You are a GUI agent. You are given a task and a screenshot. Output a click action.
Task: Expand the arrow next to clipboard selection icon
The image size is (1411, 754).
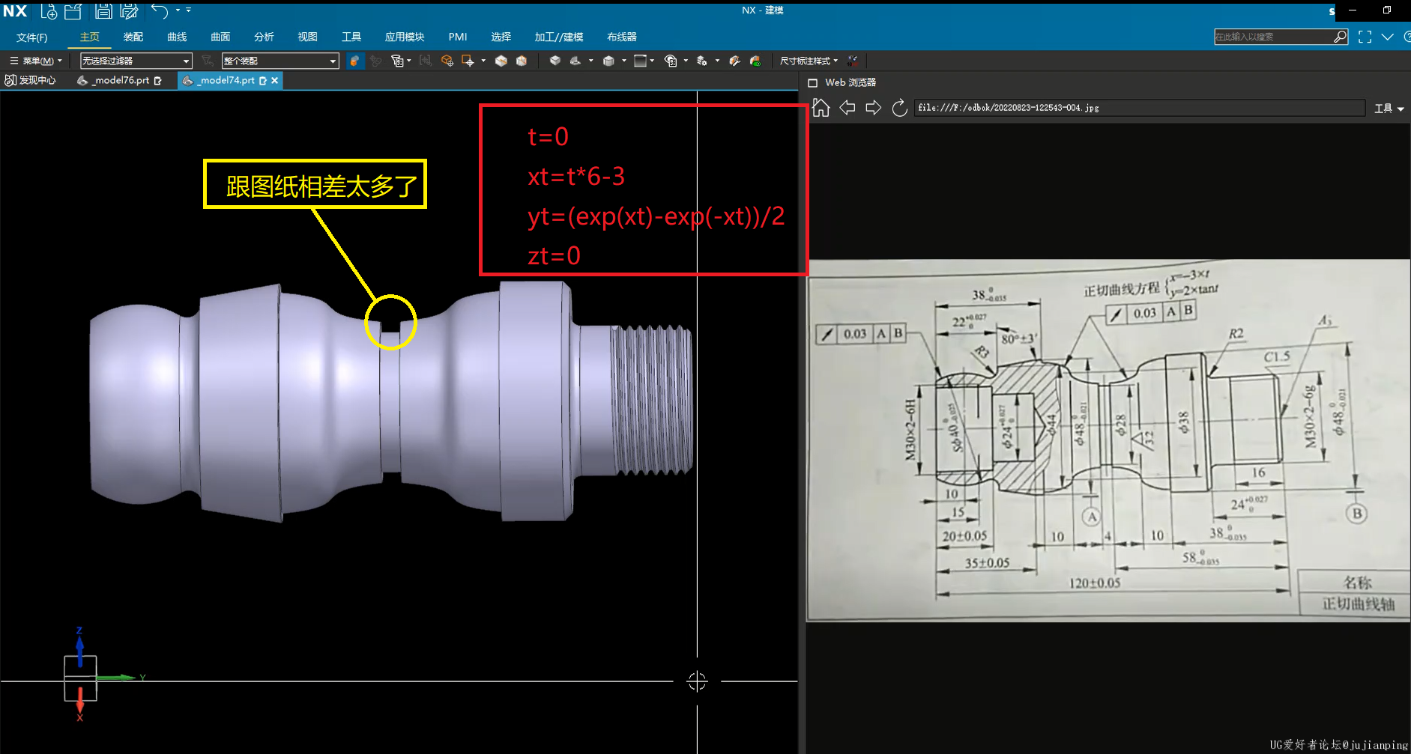(x=409, y=61)
